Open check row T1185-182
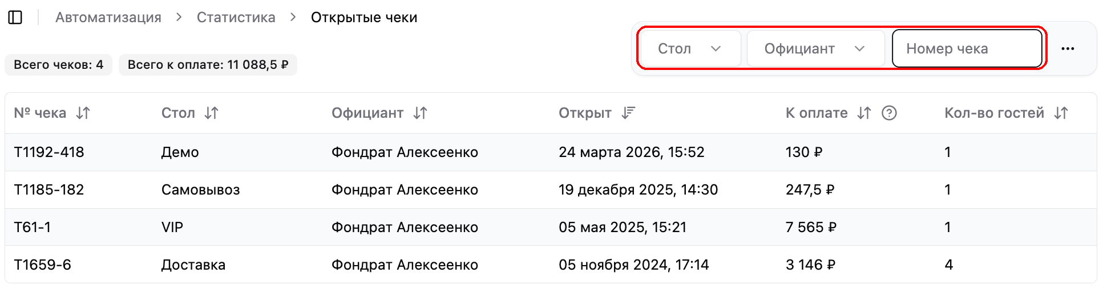 (x=551, y=190)
